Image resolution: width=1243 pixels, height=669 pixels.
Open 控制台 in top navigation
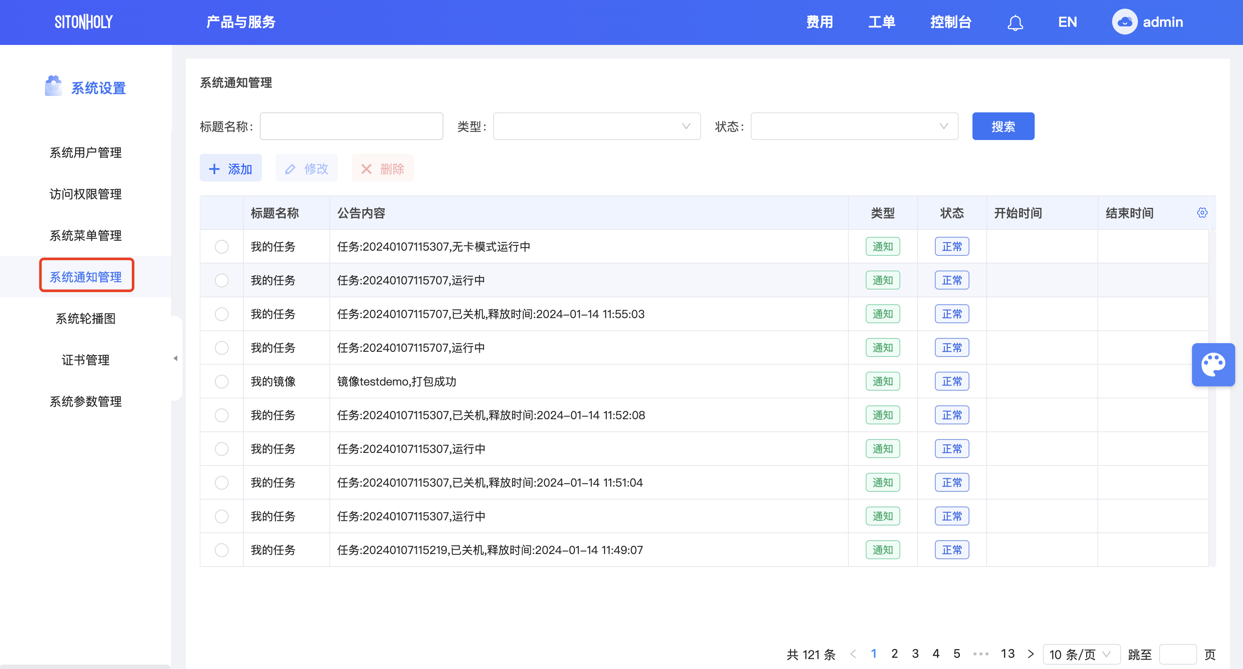coord(950,22)
